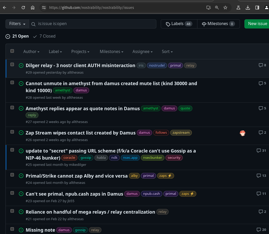Image resolution: width=269 pixels, height=234 pixels.
Task: Open the Filters dropdown
Action: tap(17, 24)
